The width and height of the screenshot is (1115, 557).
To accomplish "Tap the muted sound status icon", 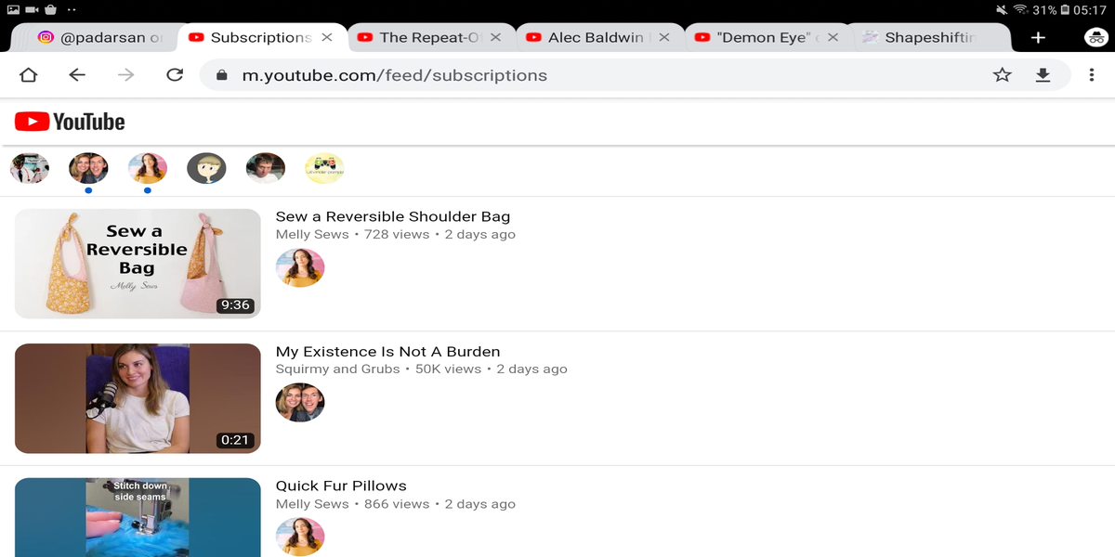I will (x=1002, y=9).
